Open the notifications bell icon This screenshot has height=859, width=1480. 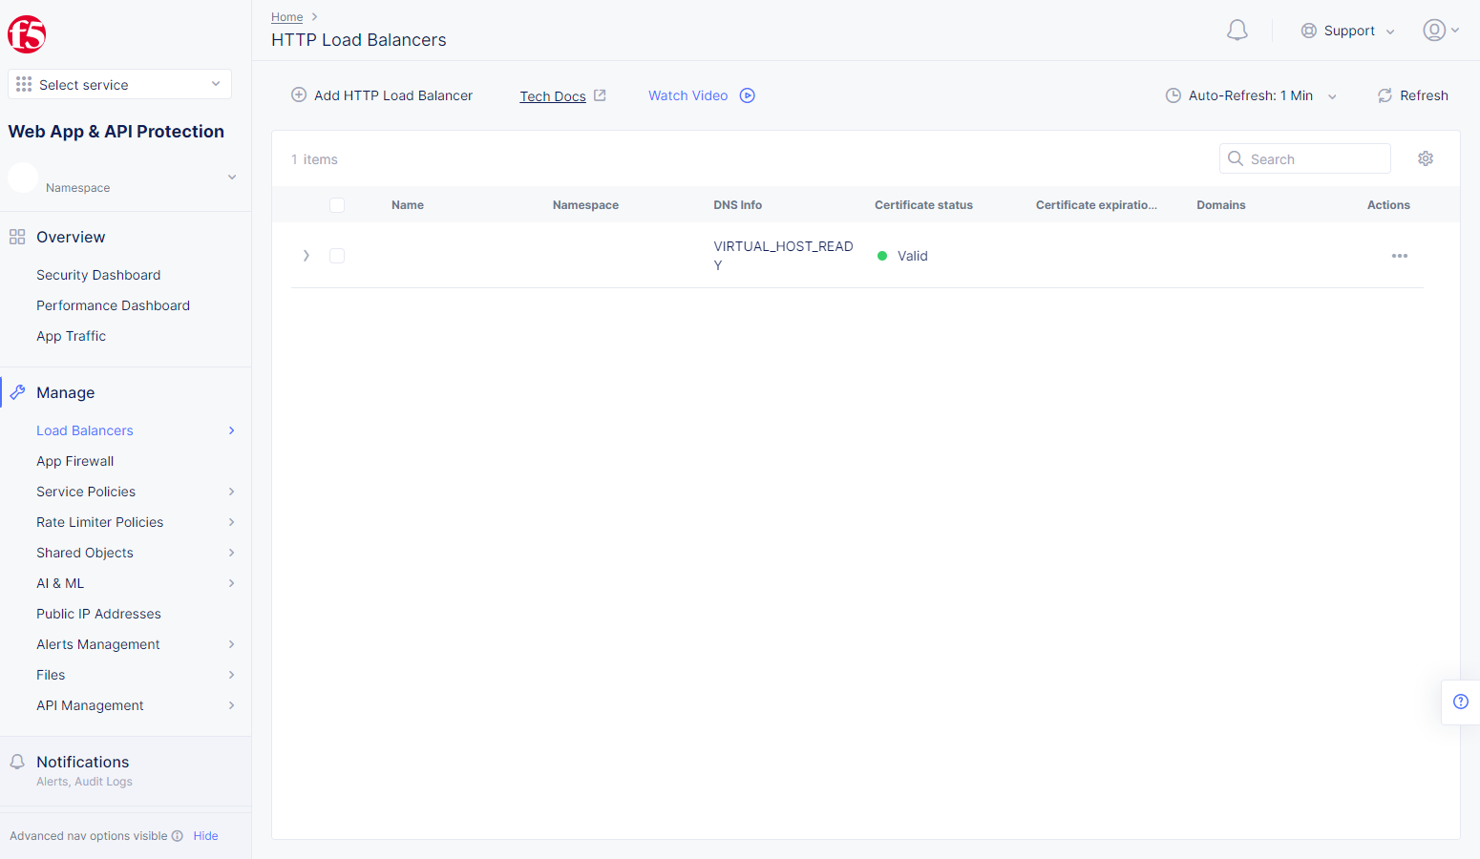pos(1237,30)
